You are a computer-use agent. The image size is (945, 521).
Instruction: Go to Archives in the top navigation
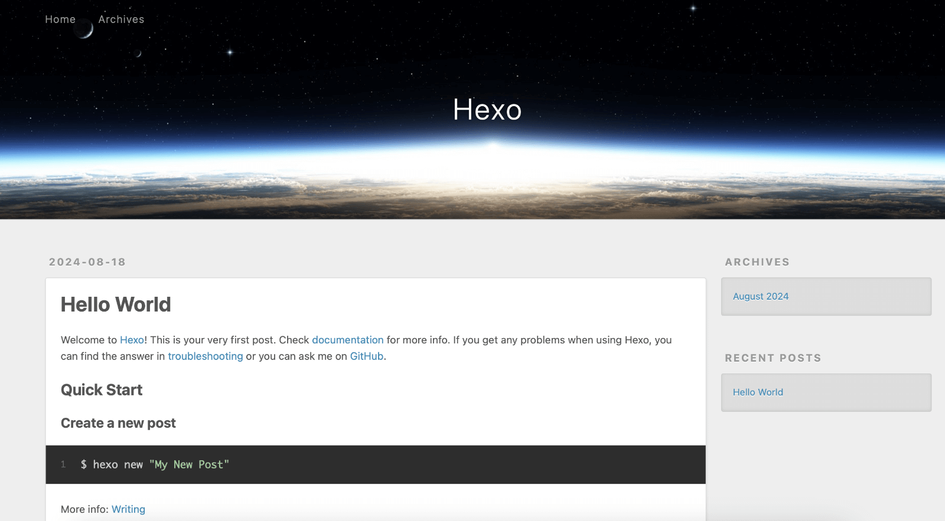pos(121,19)
